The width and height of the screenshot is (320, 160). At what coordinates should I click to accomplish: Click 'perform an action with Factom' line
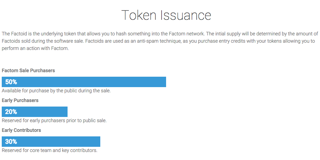click(35, 49)
